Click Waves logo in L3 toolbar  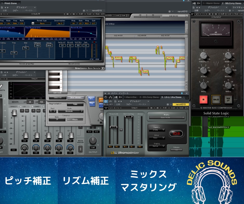coord(106,108)
